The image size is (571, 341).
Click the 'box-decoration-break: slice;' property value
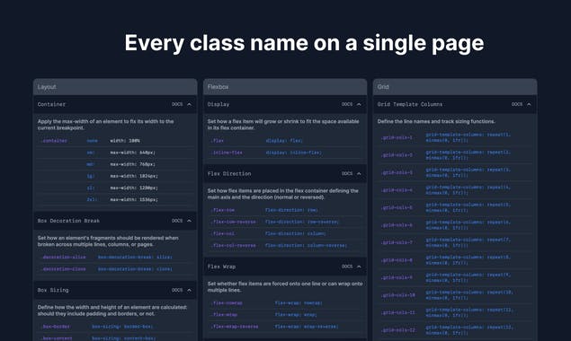(x=135, y=257)
